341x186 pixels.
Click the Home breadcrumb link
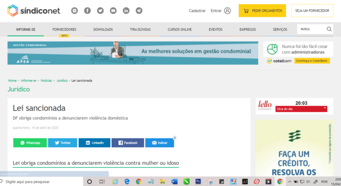coord(12,81)
